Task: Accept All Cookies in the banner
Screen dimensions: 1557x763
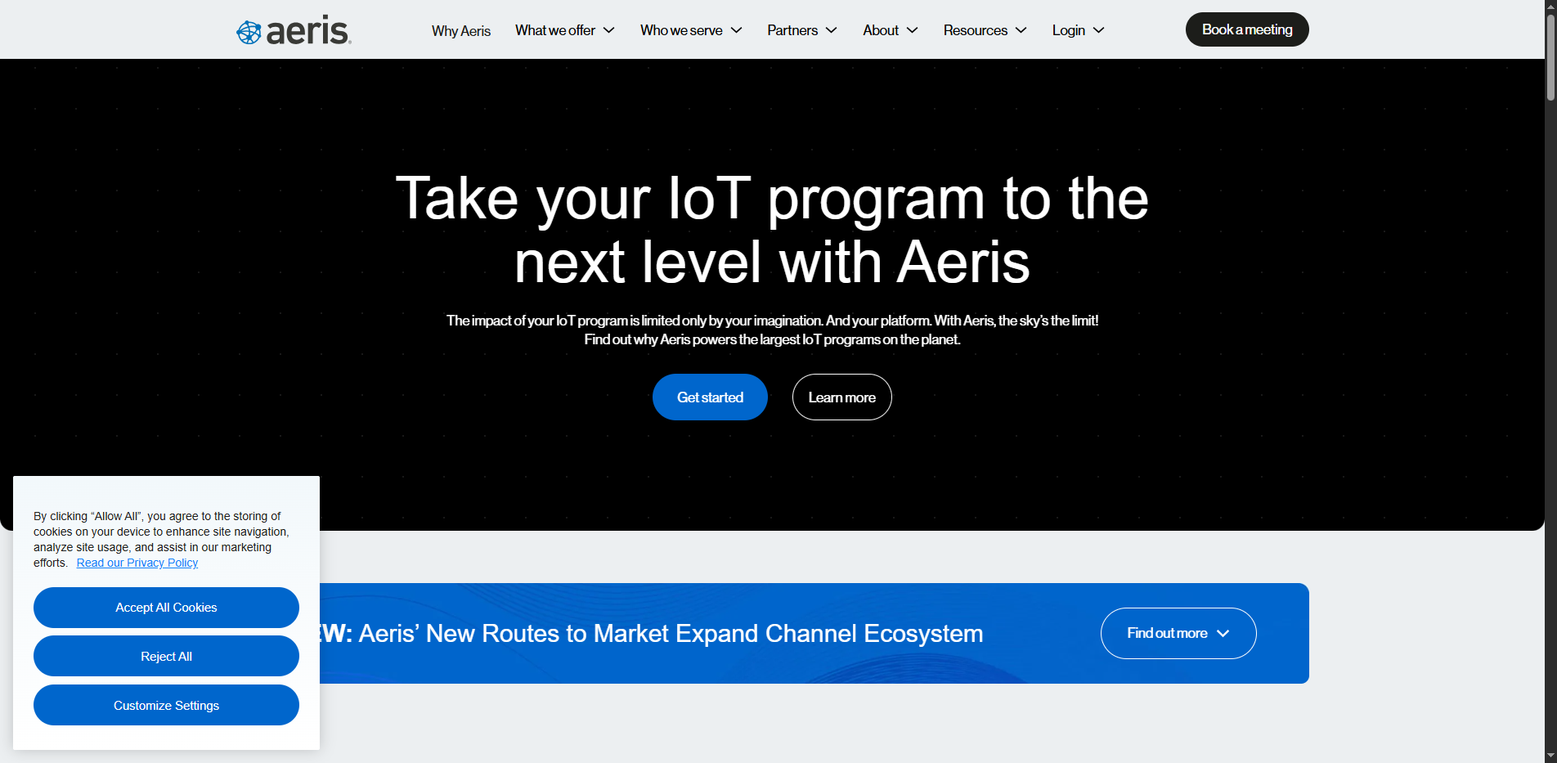Action: pyautogui.click(x=166, y=608)
